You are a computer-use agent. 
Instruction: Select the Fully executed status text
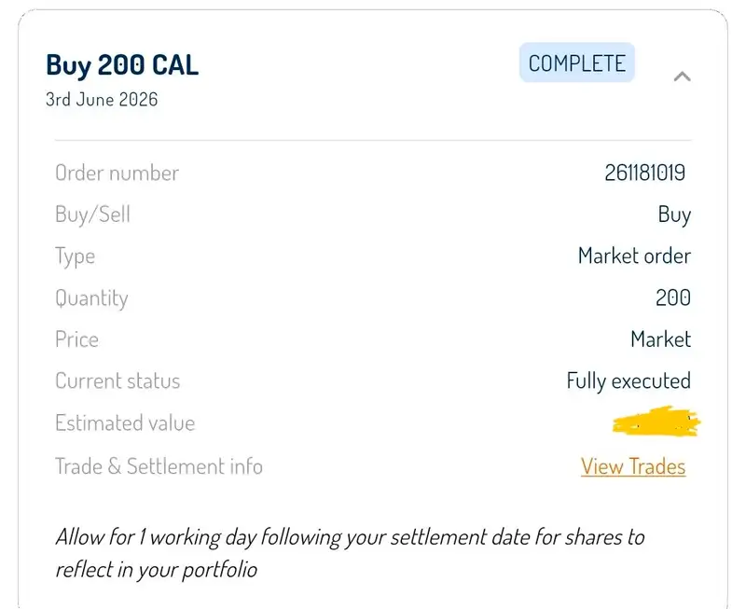pos(629,381)
